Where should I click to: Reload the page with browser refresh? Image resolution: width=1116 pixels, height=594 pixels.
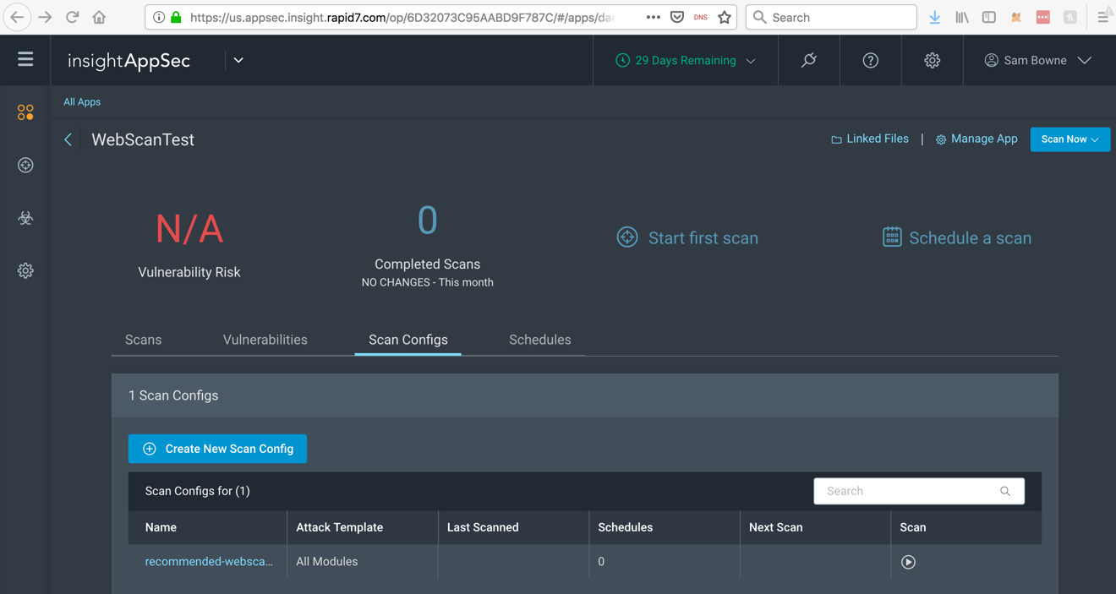pos(72,17)
